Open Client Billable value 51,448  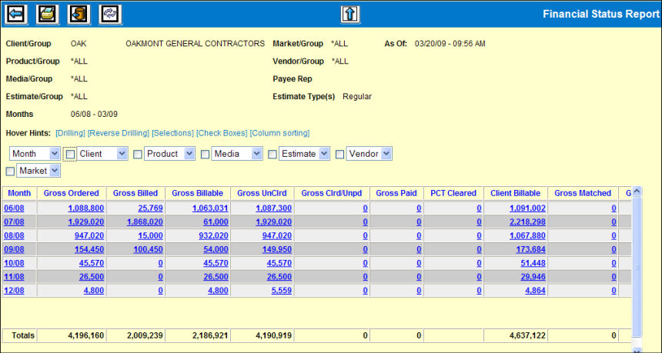click(533, 263)
